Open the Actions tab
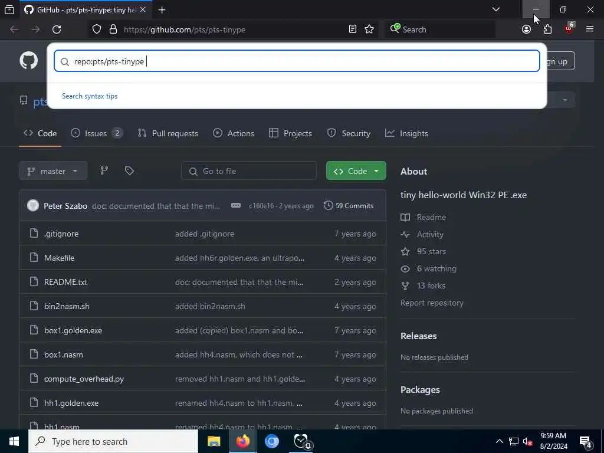The image size is (604, 453). click(x=234, y=133)
